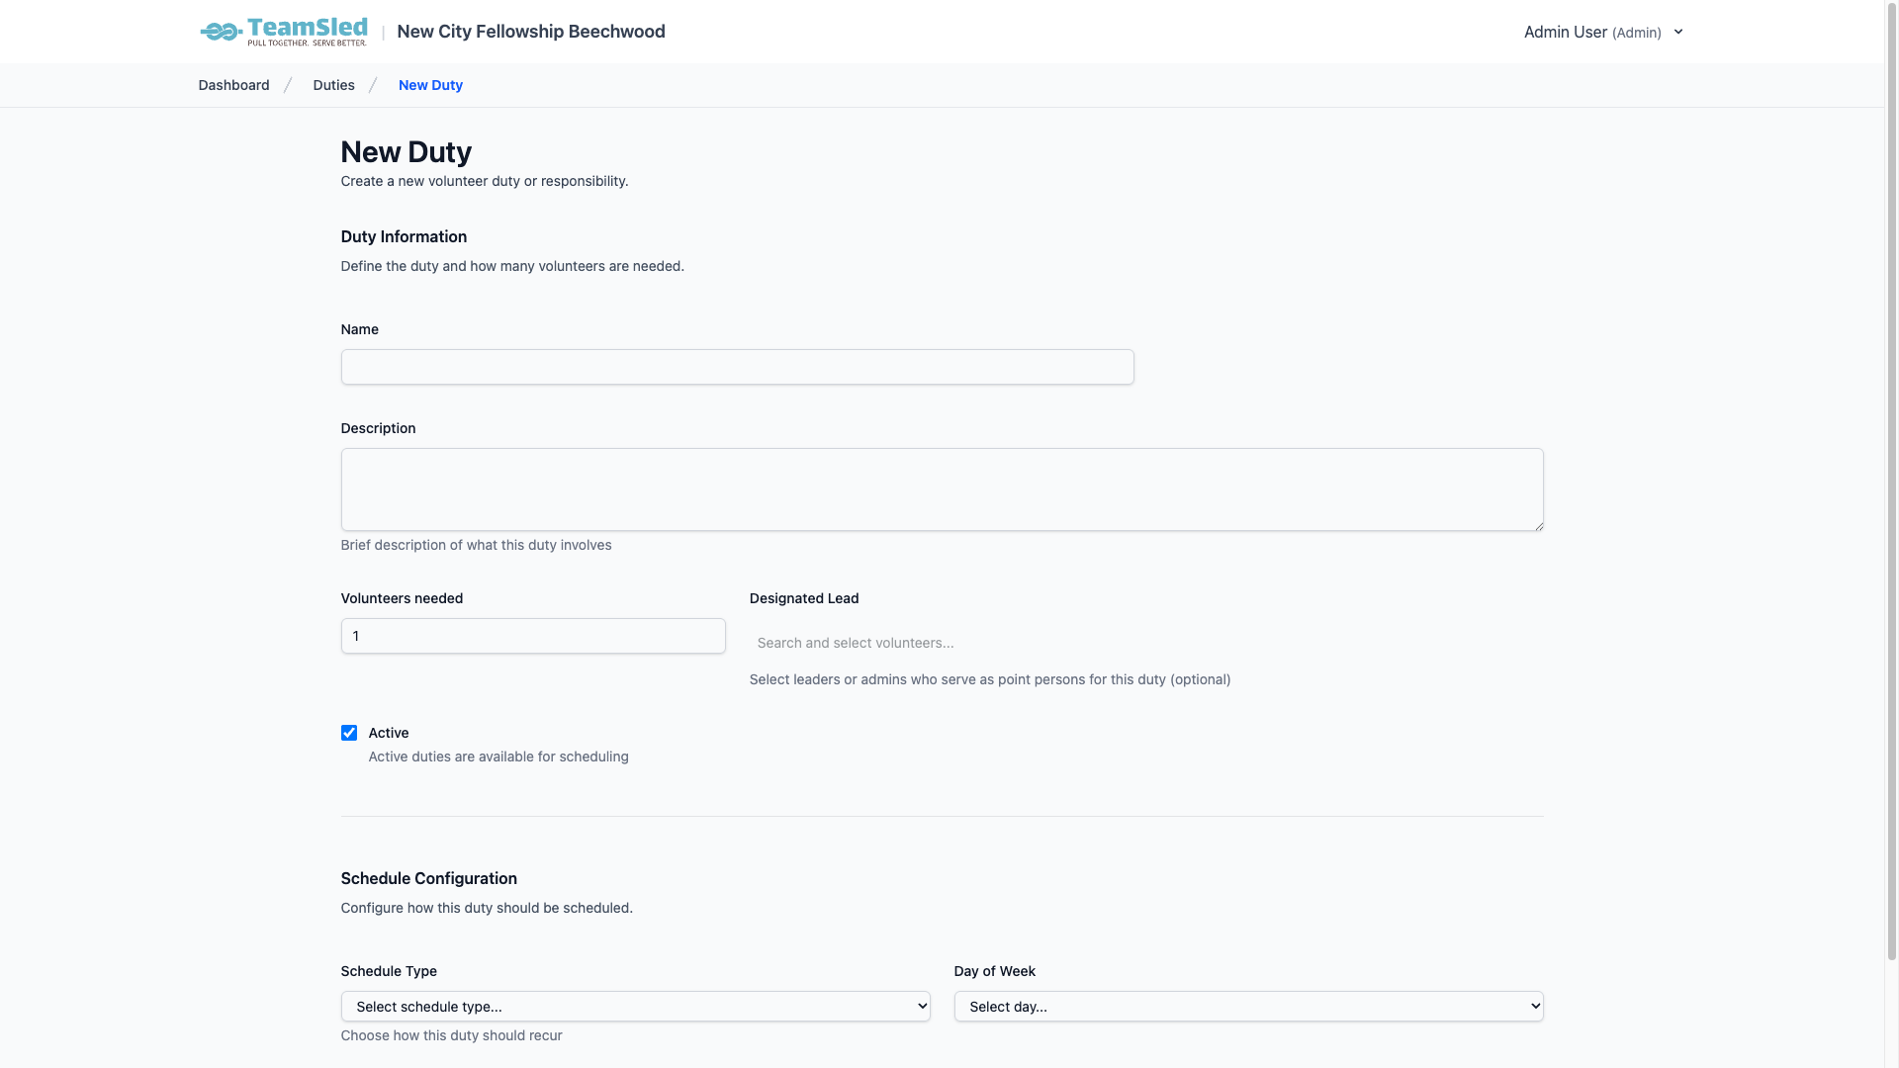Open the Schedule Type dropdown
Screen dimensions: 1899x1068
coord(635,1007)
